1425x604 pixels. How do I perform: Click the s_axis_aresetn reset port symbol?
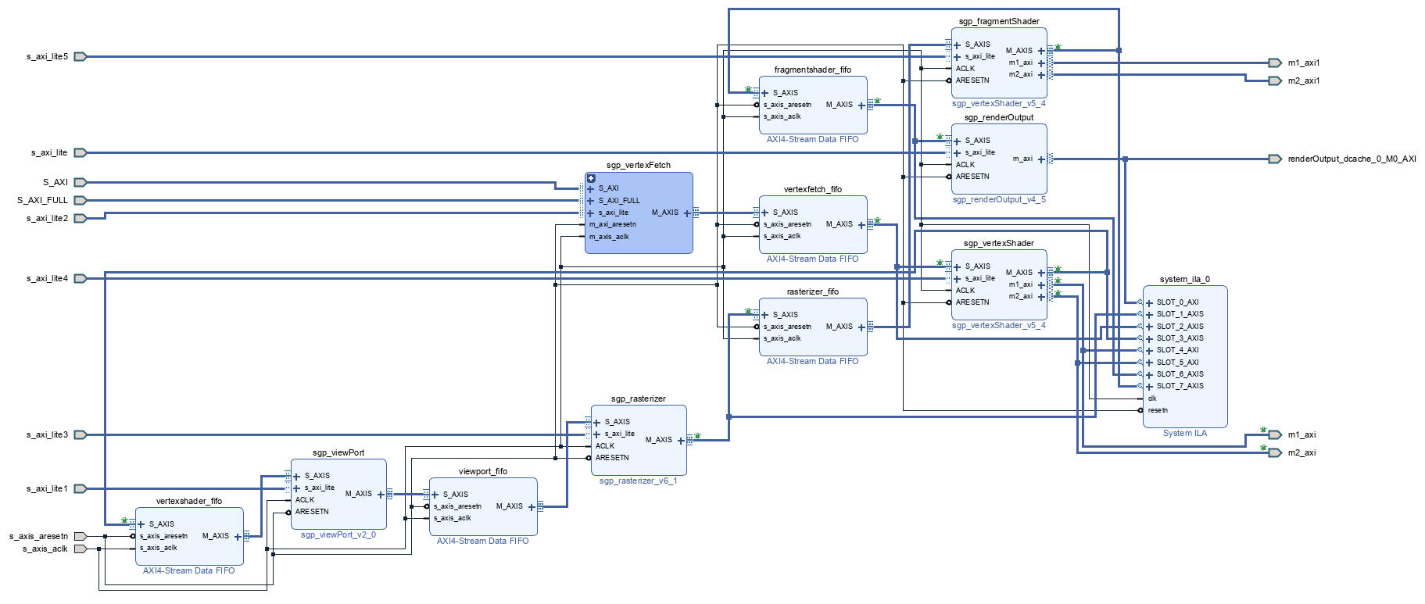pos(80,536)
